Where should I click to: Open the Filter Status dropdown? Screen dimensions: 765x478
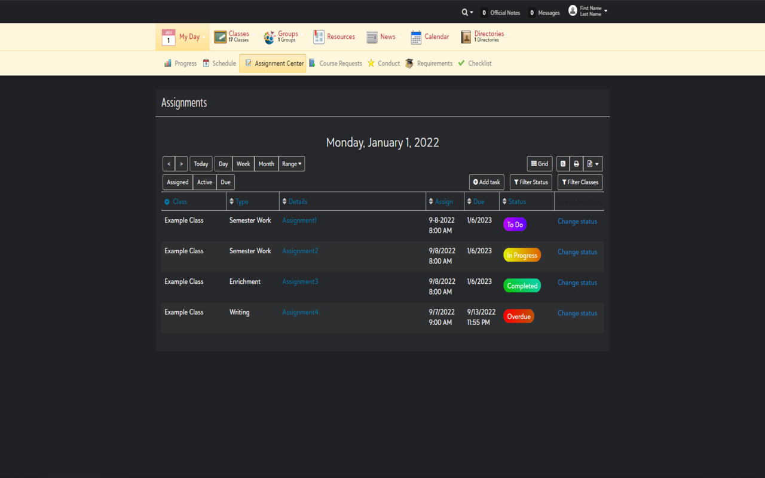[x=531, y=182]
